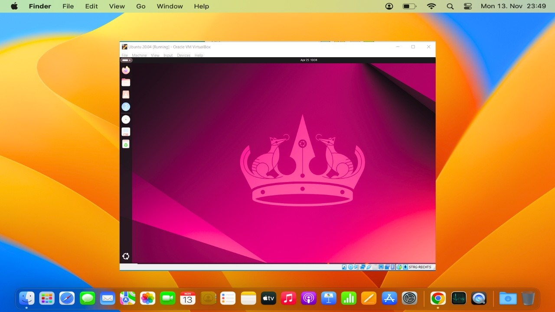Open Apple TV from the Dock
This screenshot has width=555, height=312.
268,298
